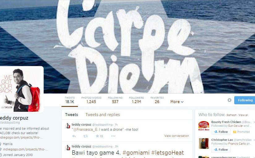The width and height of the screenshot is (255, 158).
Task: Toggle the blue Following button
Action: coord(244,100)
